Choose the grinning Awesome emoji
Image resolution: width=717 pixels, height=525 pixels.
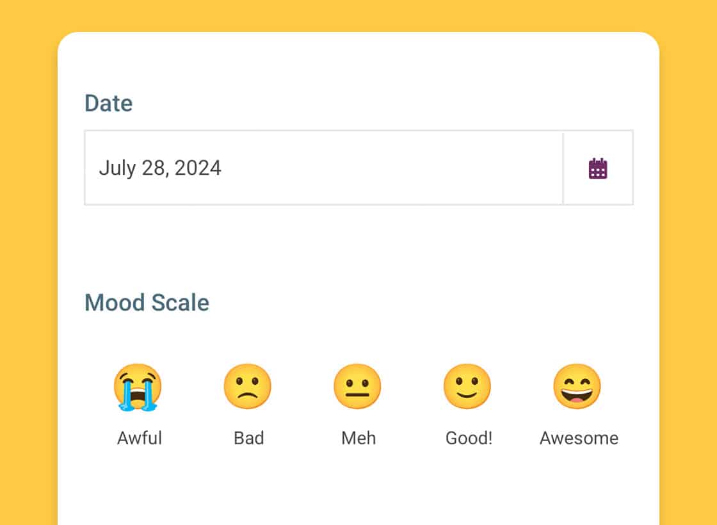click(x=577, y=387)
